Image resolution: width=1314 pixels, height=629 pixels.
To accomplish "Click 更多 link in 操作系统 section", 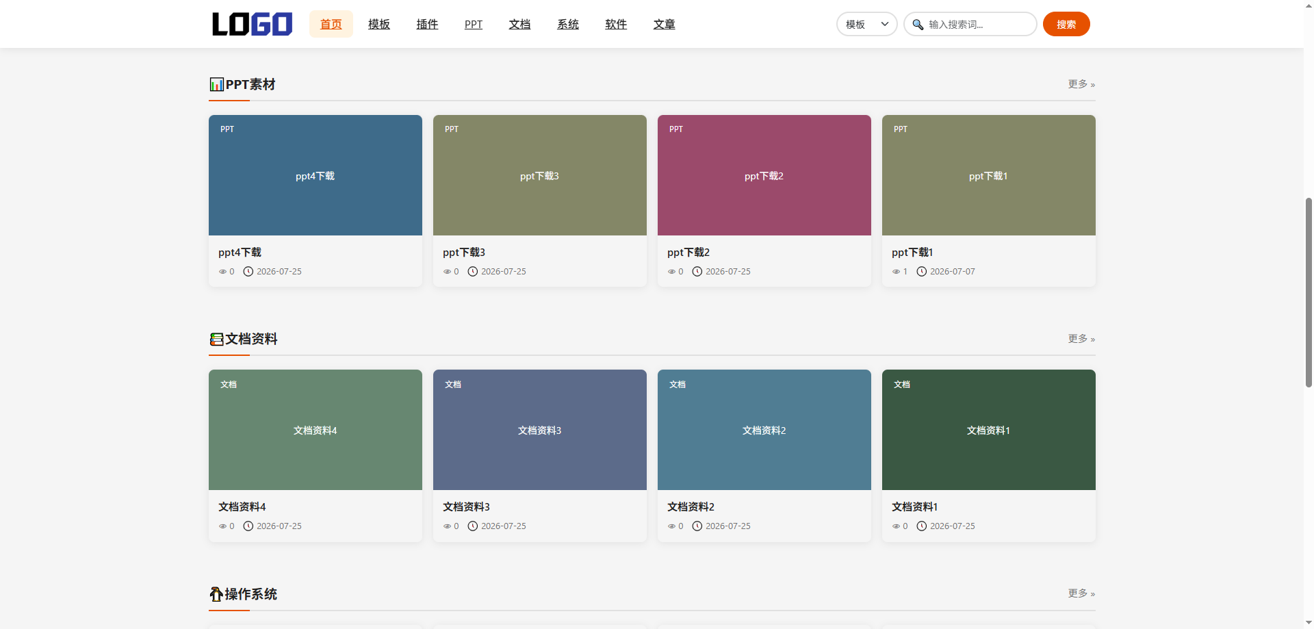I will [1081, 593].
